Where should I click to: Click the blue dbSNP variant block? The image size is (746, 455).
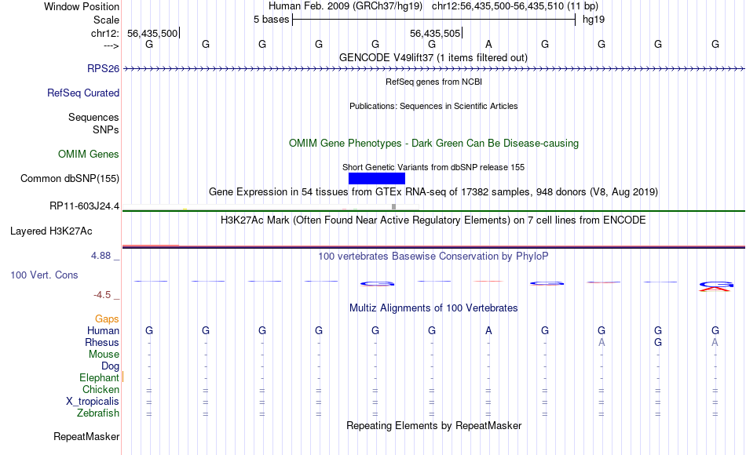click(377, 178)
